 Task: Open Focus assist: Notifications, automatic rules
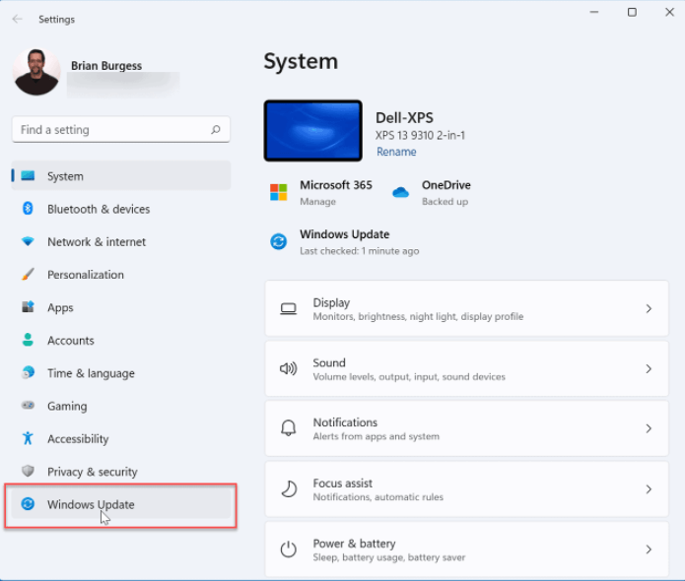point(466,489)
